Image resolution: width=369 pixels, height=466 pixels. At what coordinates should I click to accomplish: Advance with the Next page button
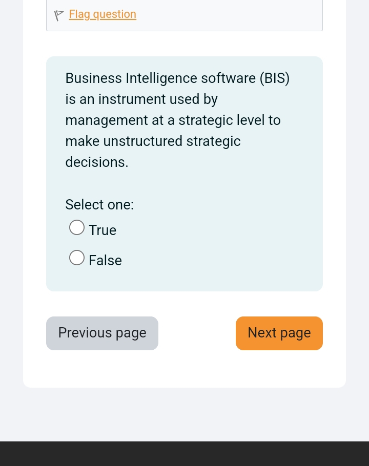pos(279,333)
